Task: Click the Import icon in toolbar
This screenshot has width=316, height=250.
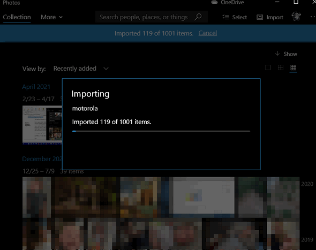Action: click(260, 17)
